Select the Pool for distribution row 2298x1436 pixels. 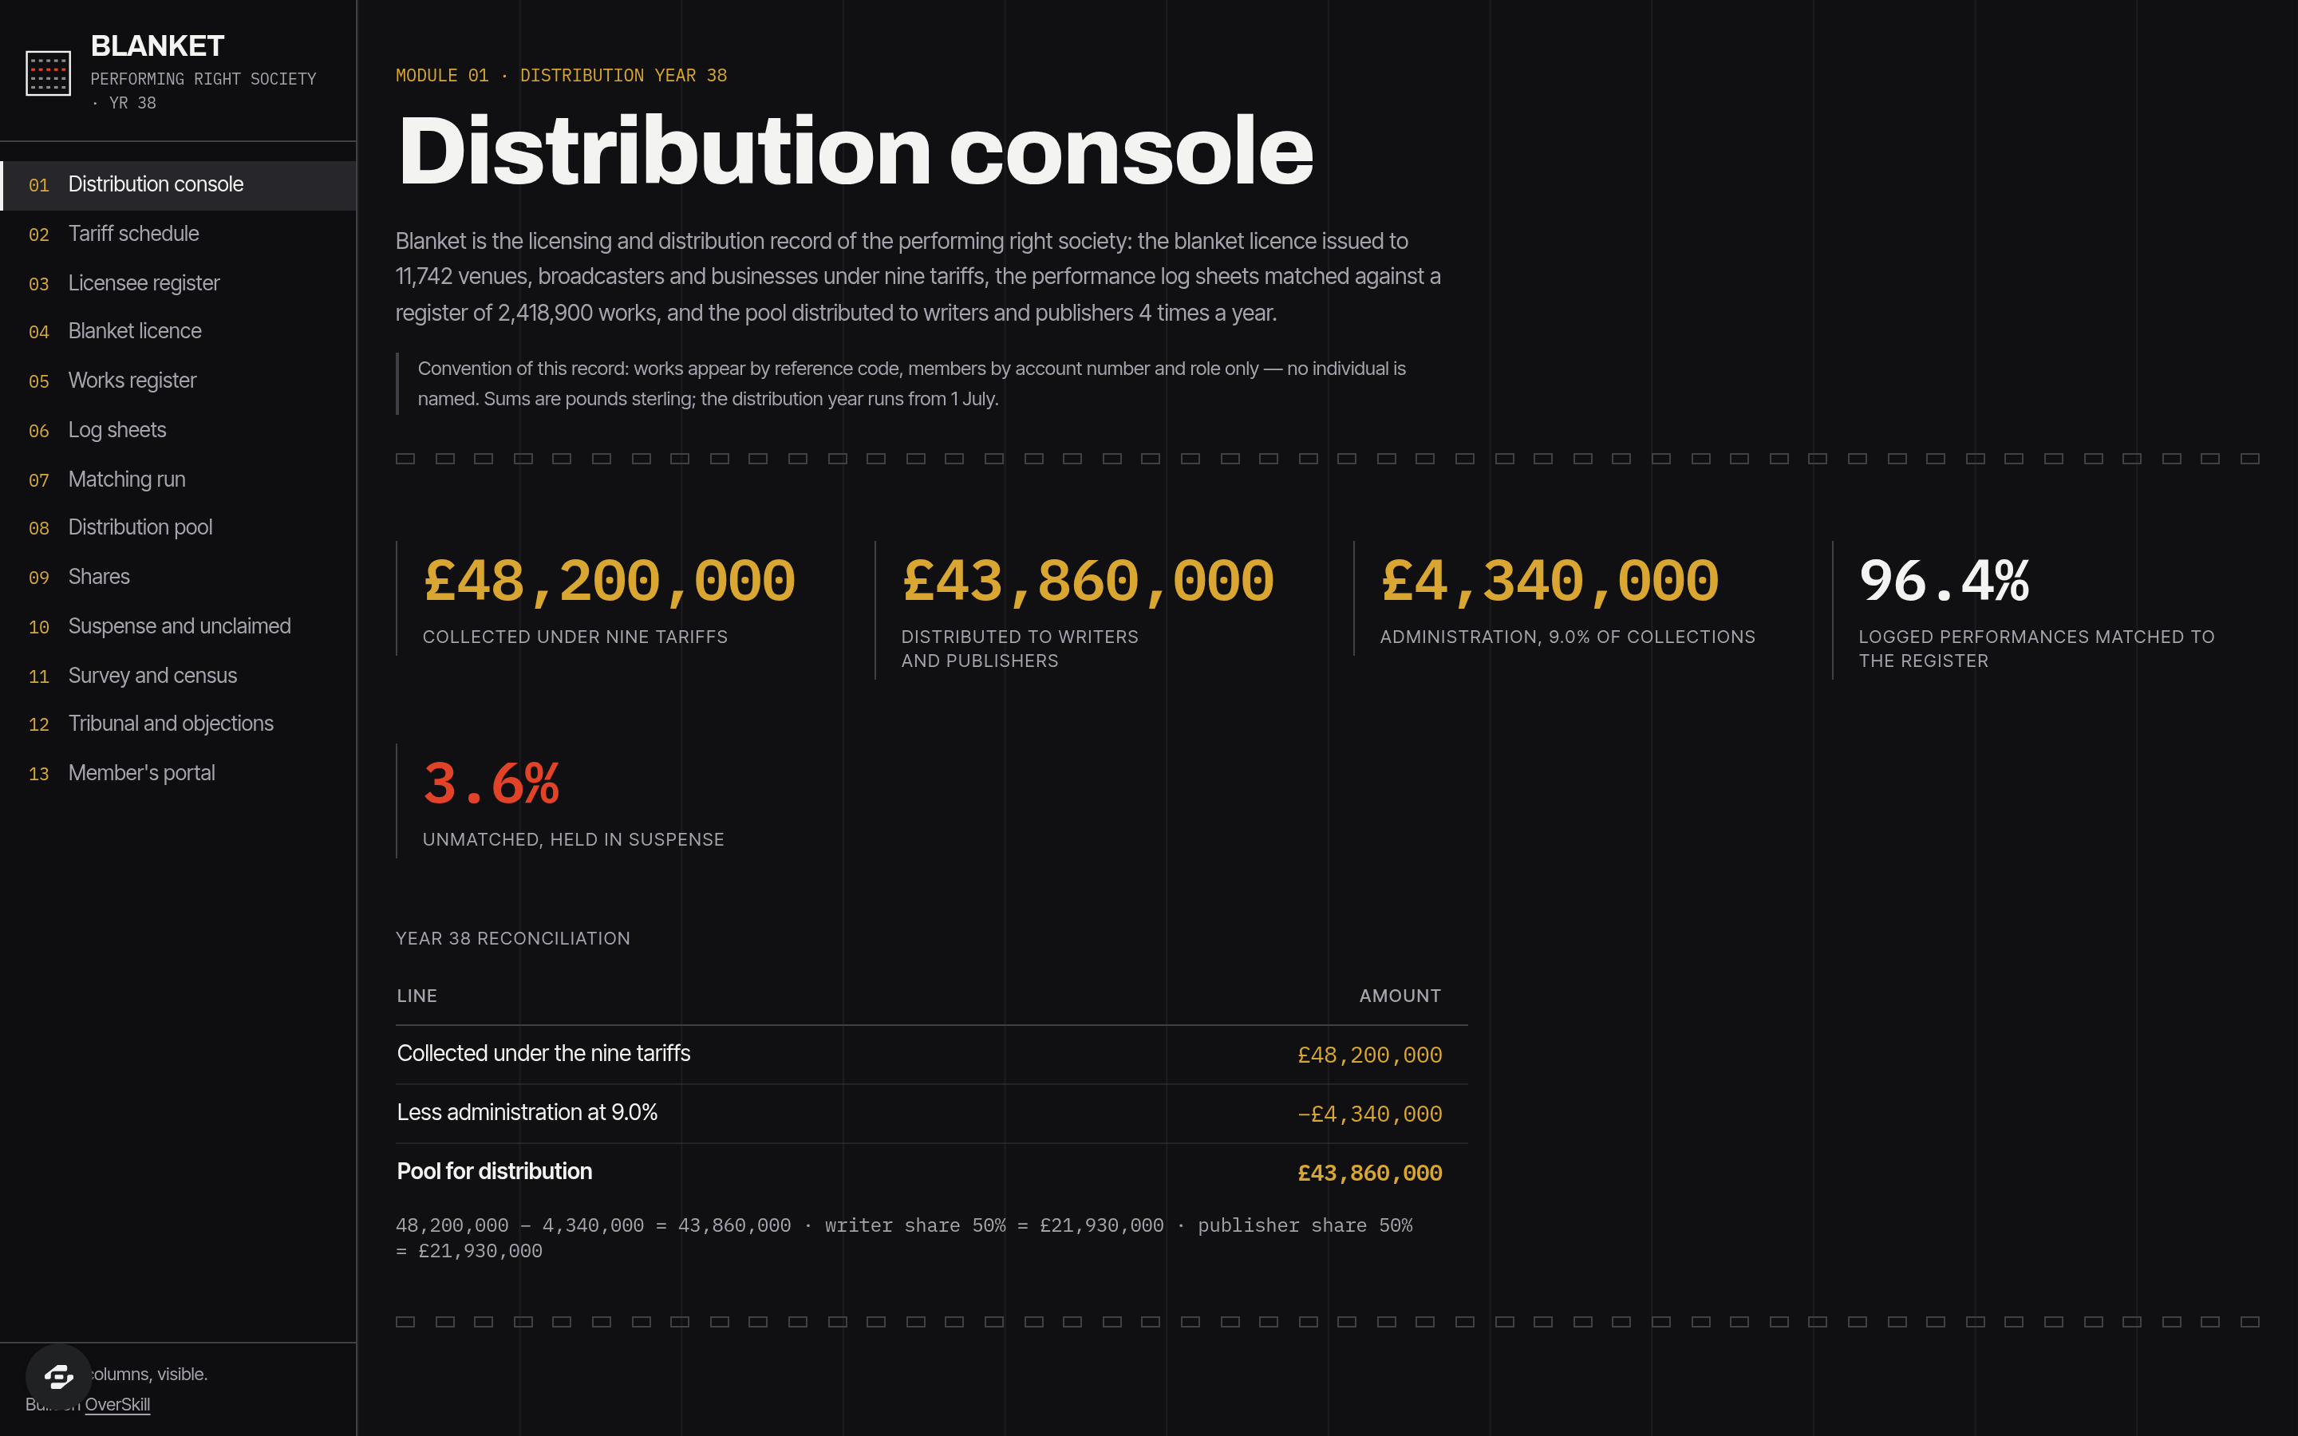click(x=931, y=1172)
